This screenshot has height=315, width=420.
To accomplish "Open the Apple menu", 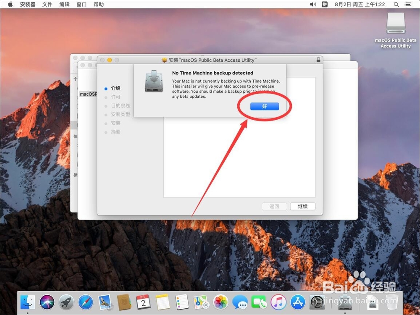I will pyautogui.click(x=10, y=4).
